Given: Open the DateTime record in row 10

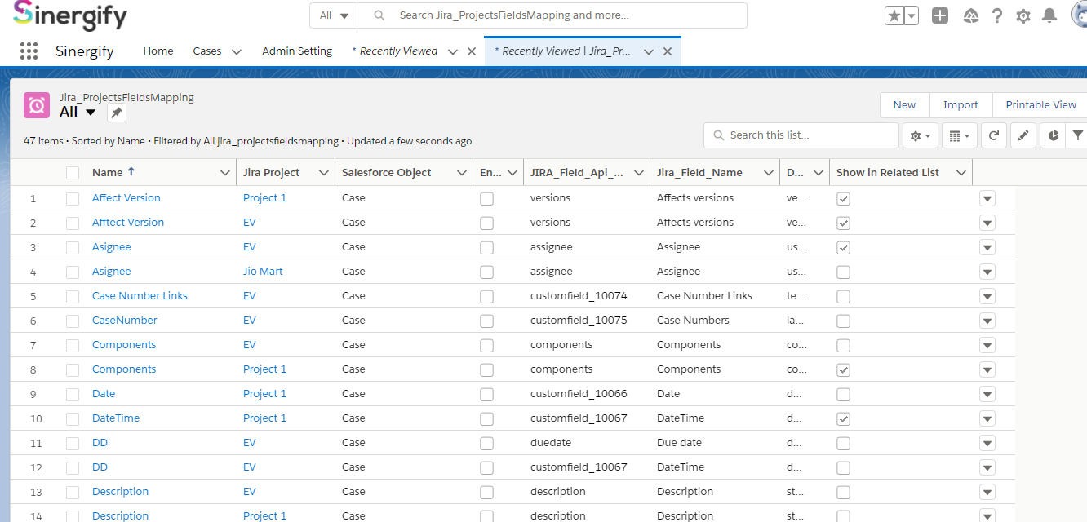Looking at the screenshot, I should [x=116, y=418].
